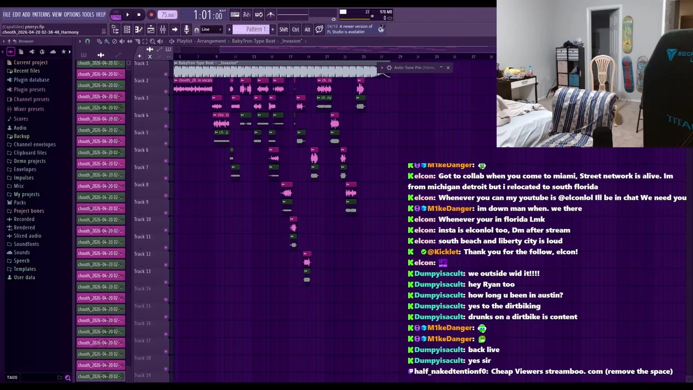Click the Auto-Tune Pro gear icon

[x=389, y=68]
